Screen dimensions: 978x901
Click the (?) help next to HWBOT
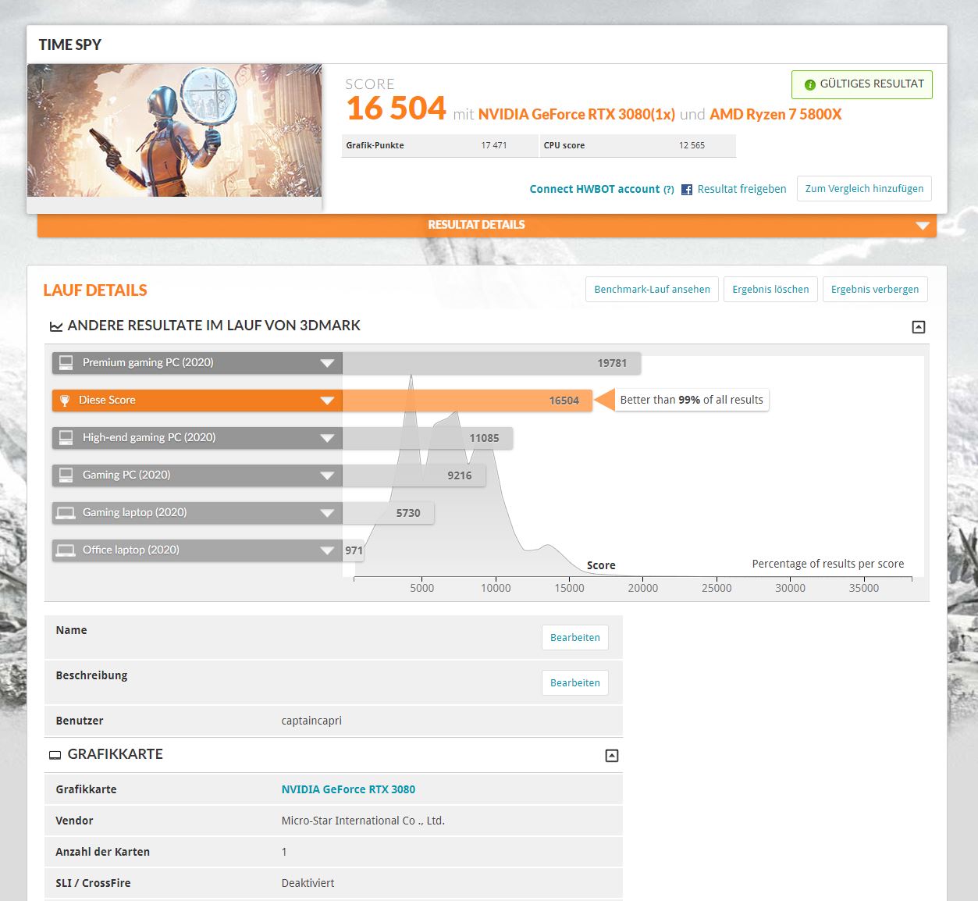[x=669, y=190]
